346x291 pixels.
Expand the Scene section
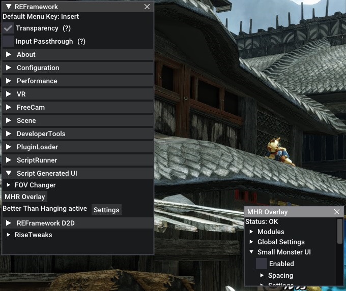[x=78, y=120]
